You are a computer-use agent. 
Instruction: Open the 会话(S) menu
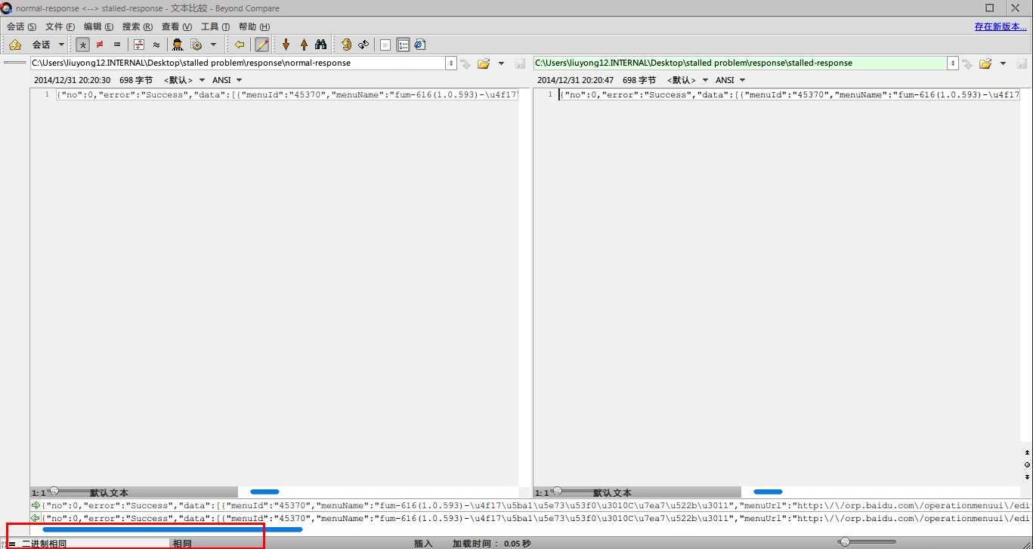coord(21,26)
